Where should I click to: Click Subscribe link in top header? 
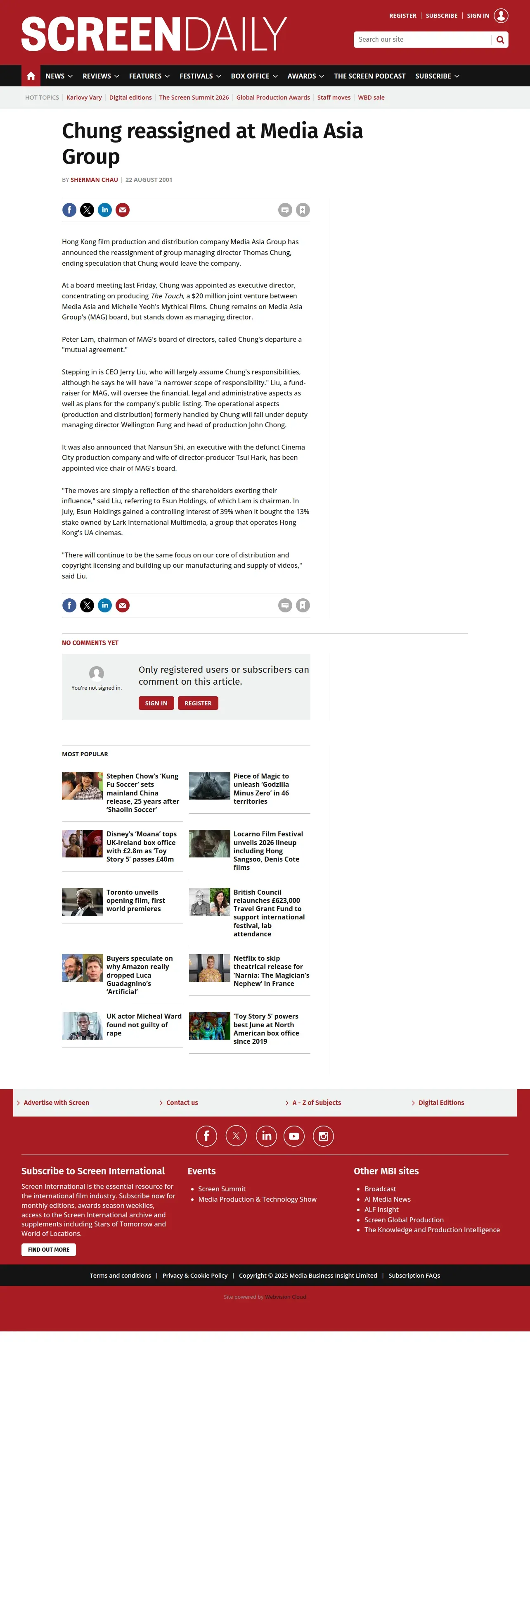[441, 16]
